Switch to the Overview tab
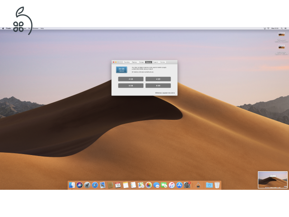Viewport: 289px width, 217px height. tap(126, 62)
